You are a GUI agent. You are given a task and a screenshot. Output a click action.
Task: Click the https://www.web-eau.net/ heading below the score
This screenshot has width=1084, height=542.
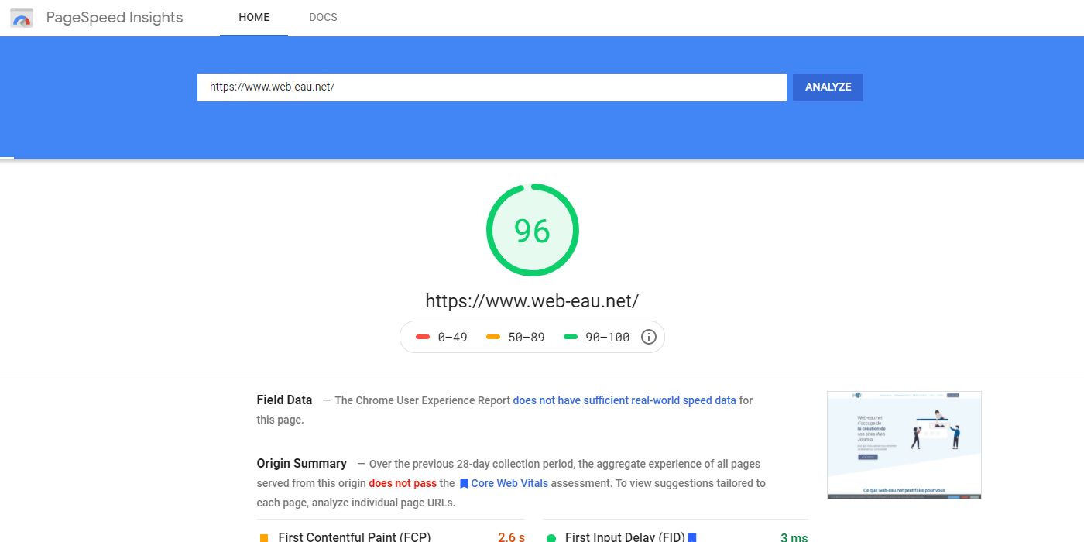(x=532, y=301)
